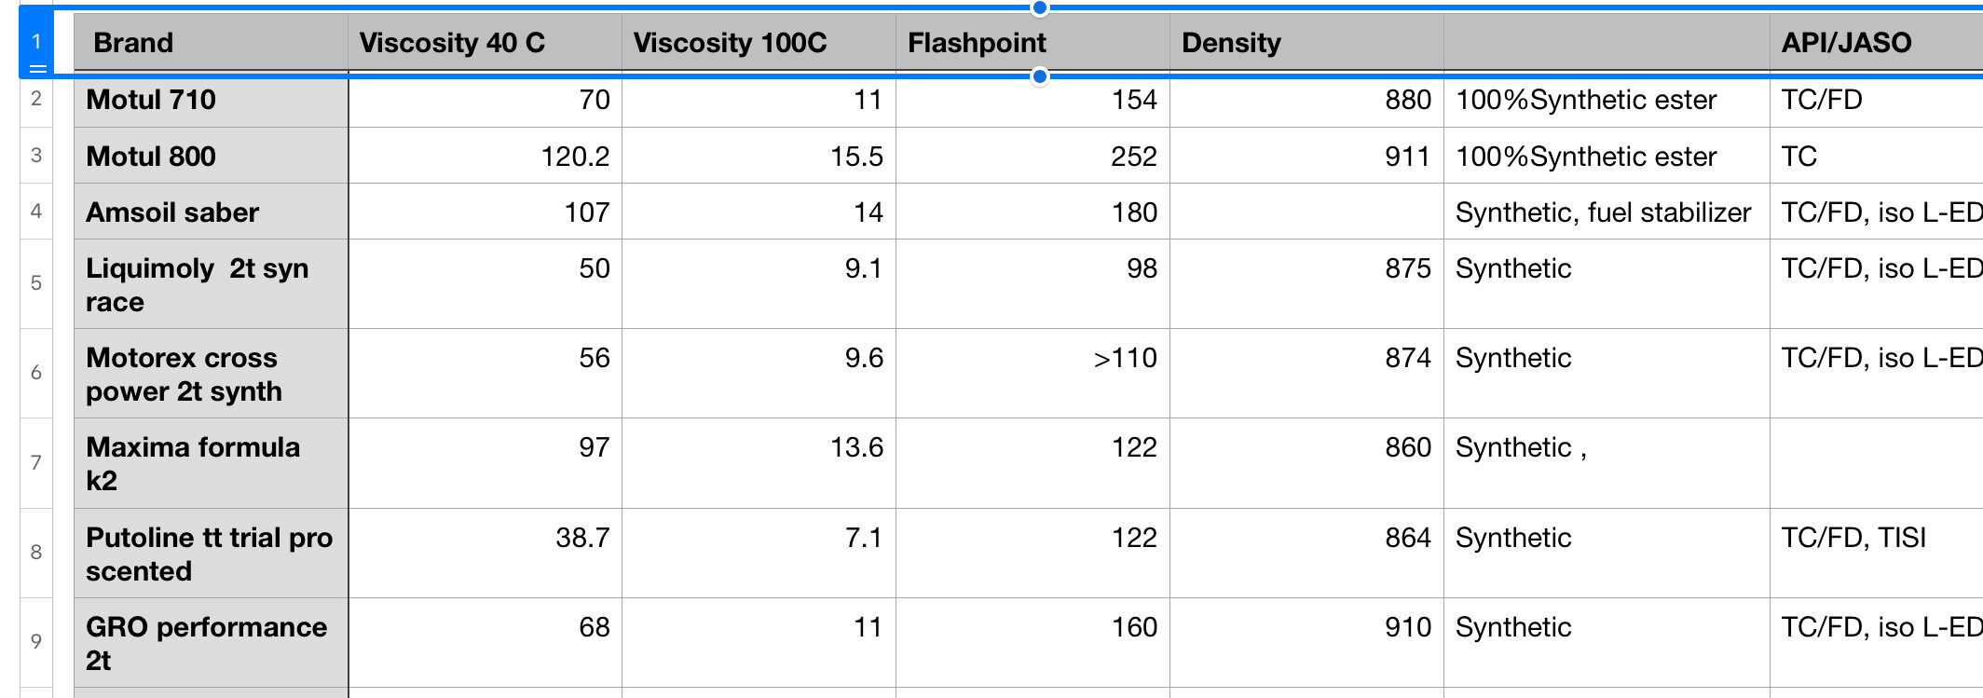Viewport: 1983px width, 698px height.
Task: Select row 5 header number
Action: pyautogui.click(x=36, y=283)
